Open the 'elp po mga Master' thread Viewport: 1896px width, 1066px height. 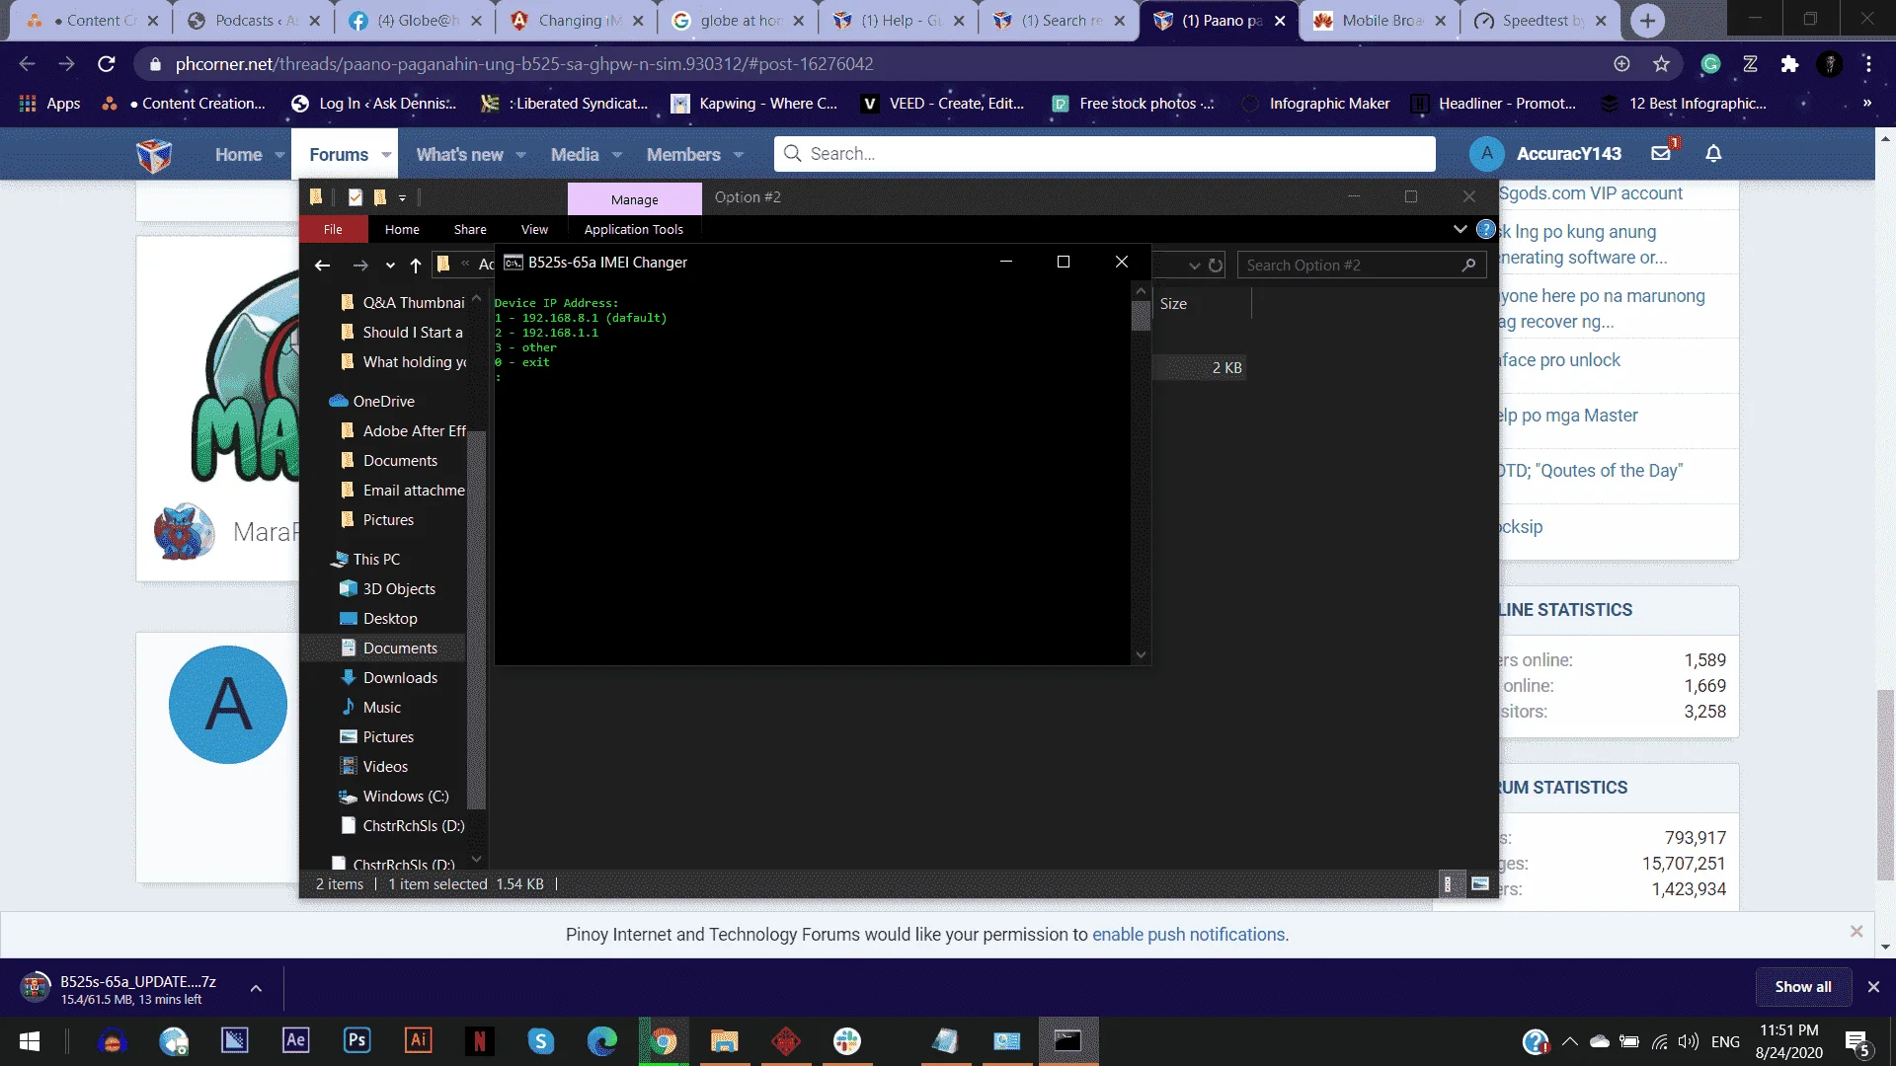coord(1568,416)
